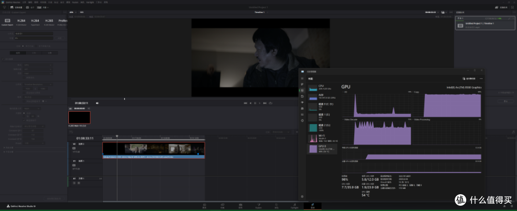Open Task Manager Startup apps icon
Image resolution: width=517 pixels, height=211 pixels.
click(302, 102)
